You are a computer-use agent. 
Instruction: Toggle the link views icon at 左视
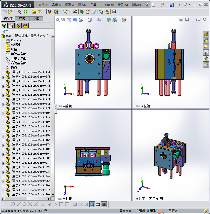tap(138, 106)
